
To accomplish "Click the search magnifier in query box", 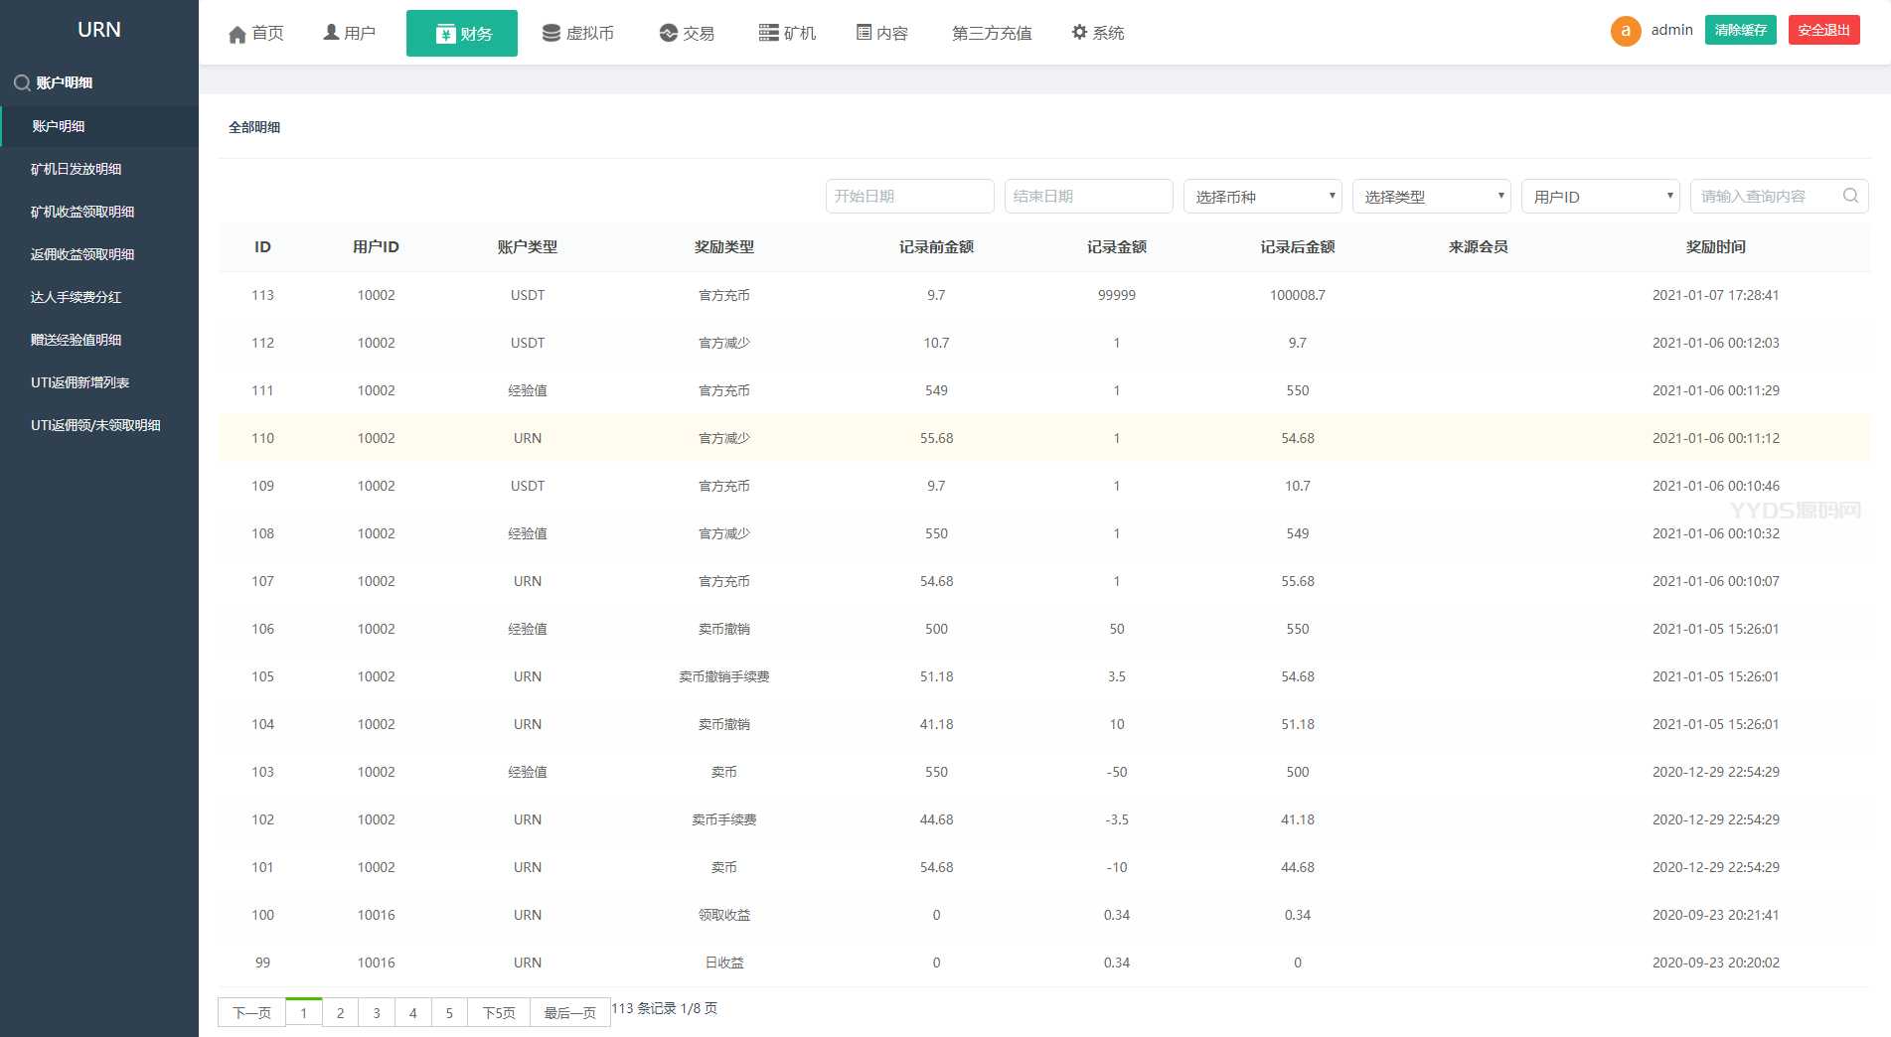I will (x=1850, y=196).
